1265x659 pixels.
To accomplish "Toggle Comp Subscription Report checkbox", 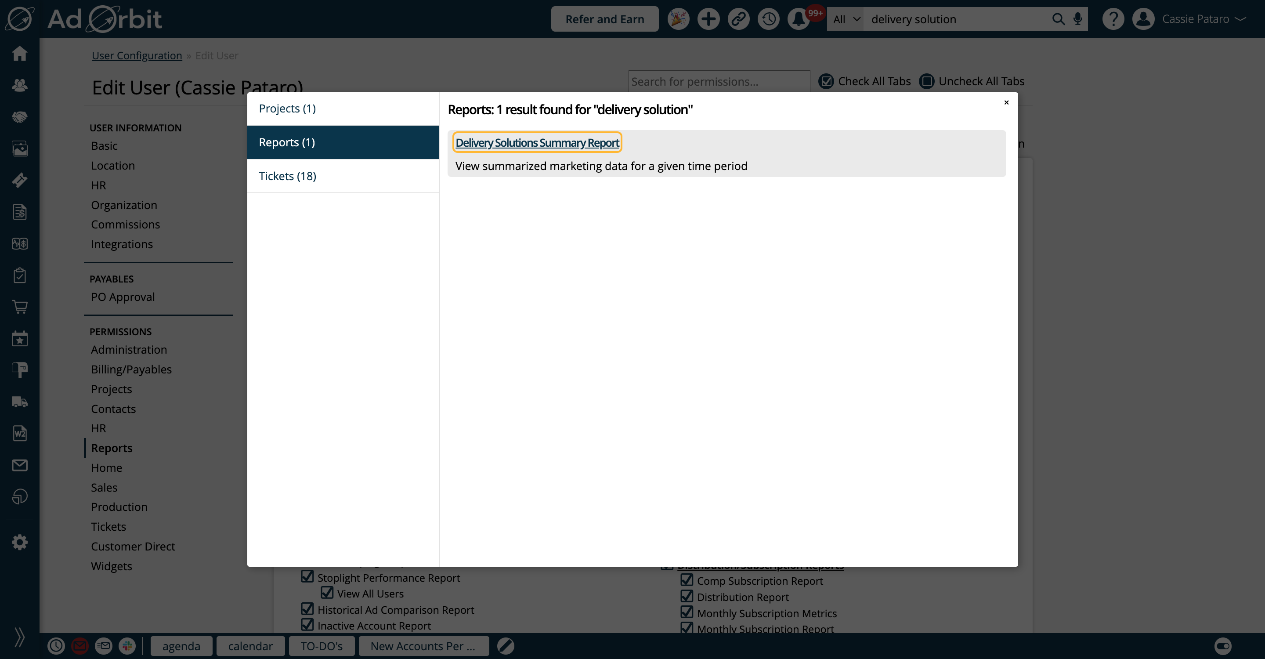I will 687,579.
